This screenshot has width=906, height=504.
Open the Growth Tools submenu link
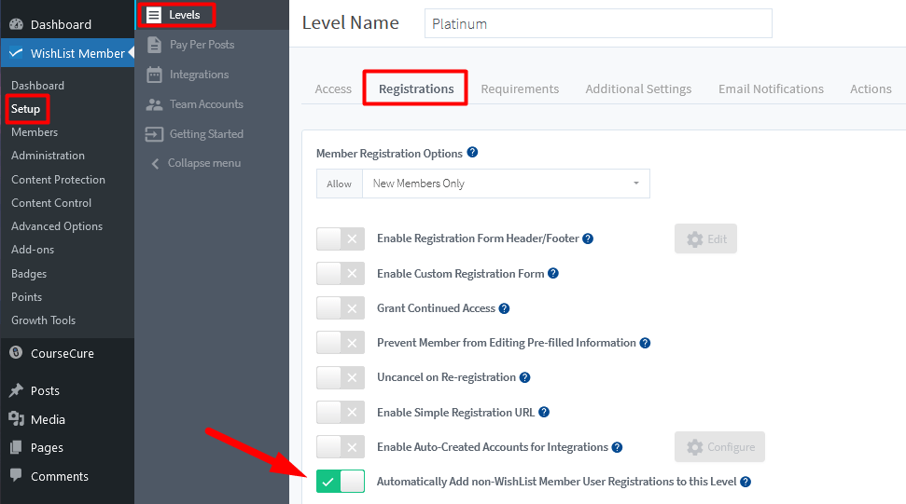[x=43, y=320]
